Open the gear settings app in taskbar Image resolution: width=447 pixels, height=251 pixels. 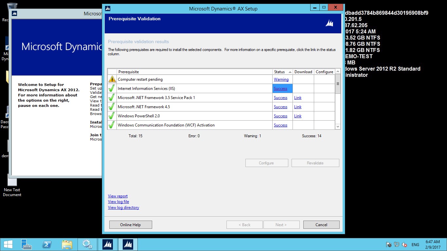(87, 244)
